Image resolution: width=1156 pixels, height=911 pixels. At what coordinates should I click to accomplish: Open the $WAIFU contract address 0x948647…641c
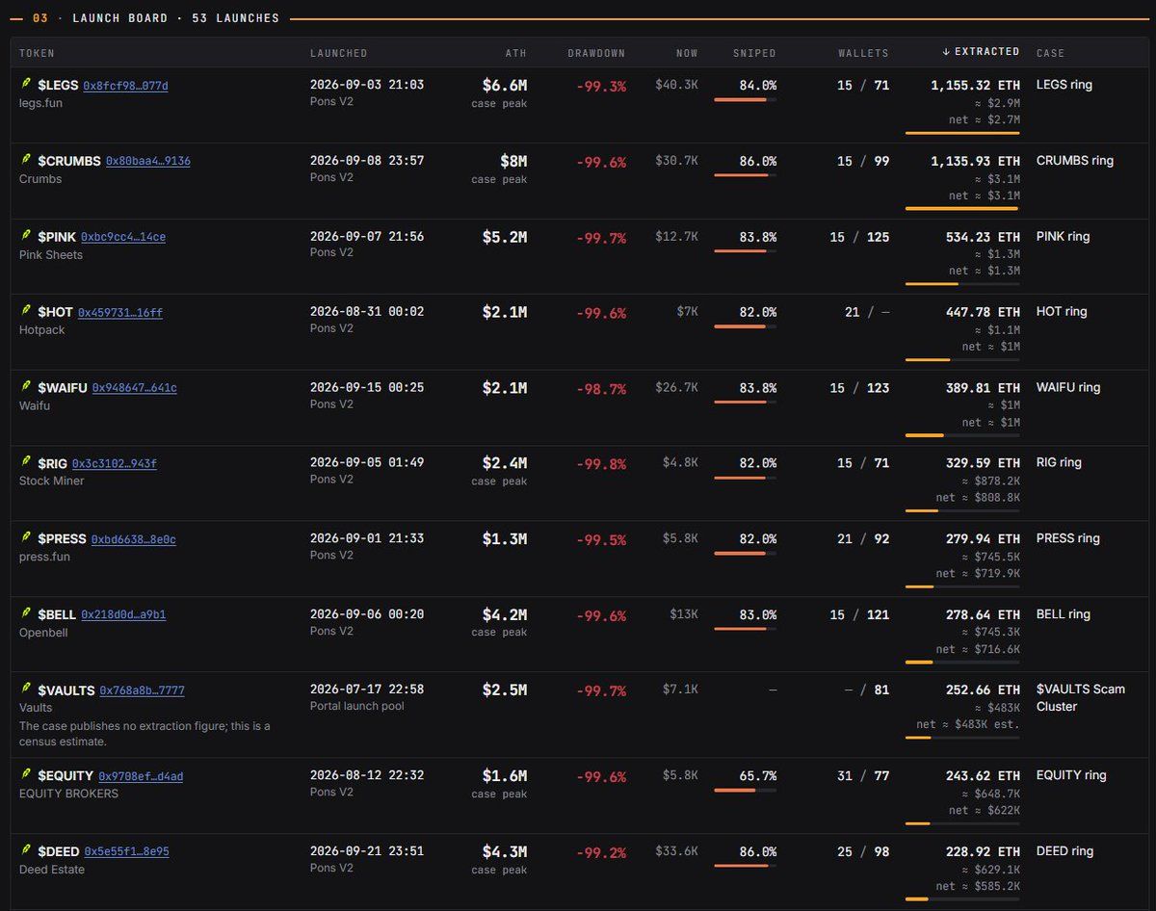pos(135,388)
